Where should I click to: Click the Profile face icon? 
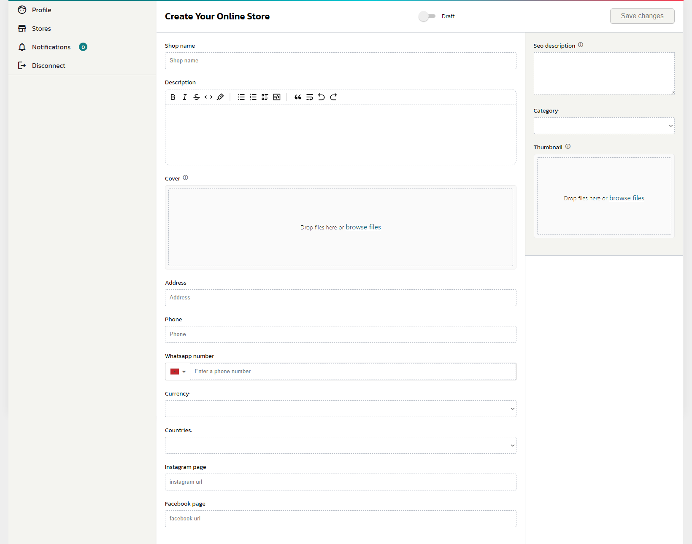(x=22, y=10)
